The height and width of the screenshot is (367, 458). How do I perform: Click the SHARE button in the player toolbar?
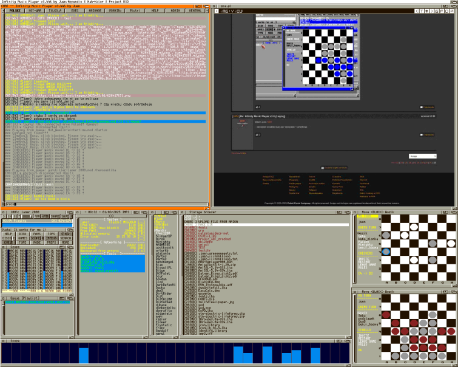[x=55, y=216]
